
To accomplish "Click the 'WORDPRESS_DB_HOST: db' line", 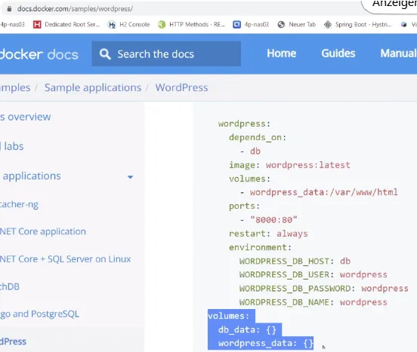I will 295,261.
